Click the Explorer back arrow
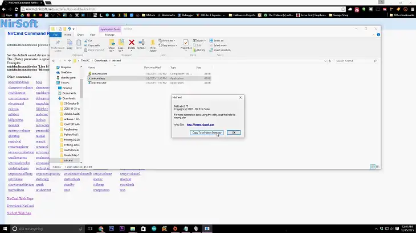Image resolution: width=416 pixels, height=233 pixels. point(54,61)
